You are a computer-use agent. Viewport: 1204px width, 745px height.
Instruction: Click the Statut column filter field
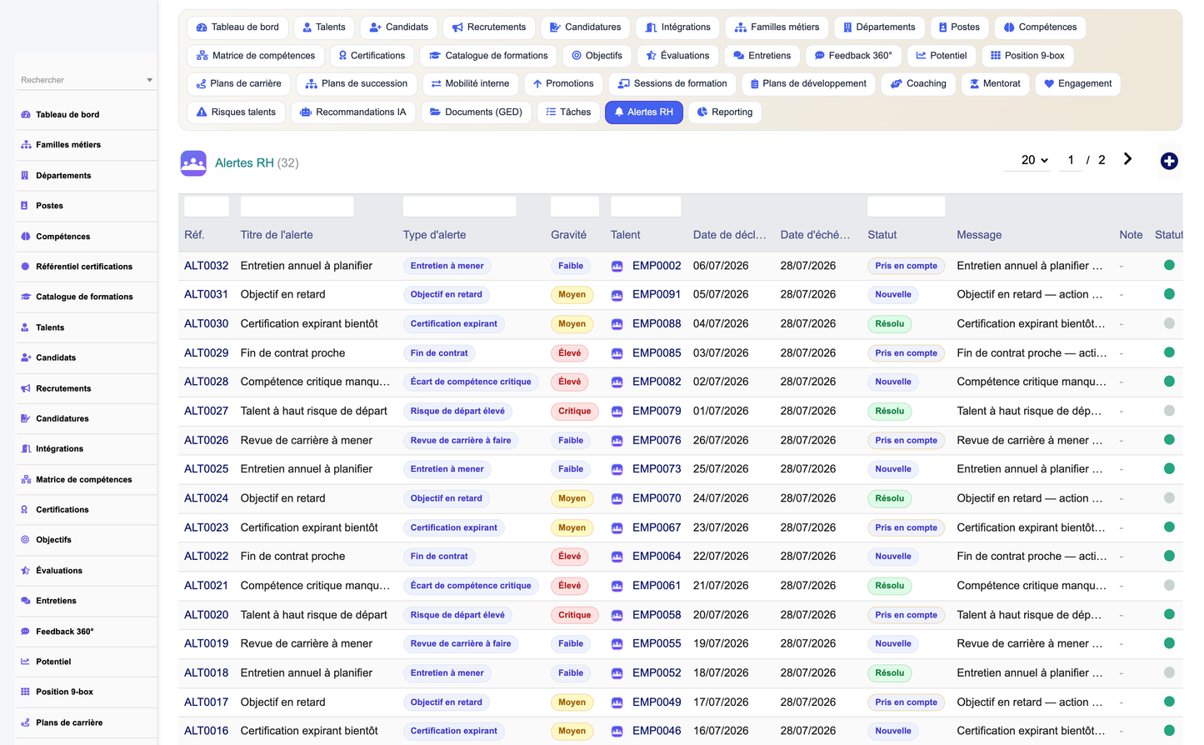click(x=907, y=207)
